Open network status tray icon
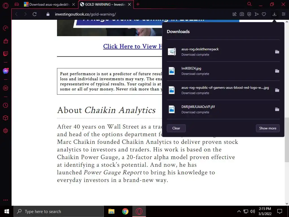289x217 pixels. [246, 211]
